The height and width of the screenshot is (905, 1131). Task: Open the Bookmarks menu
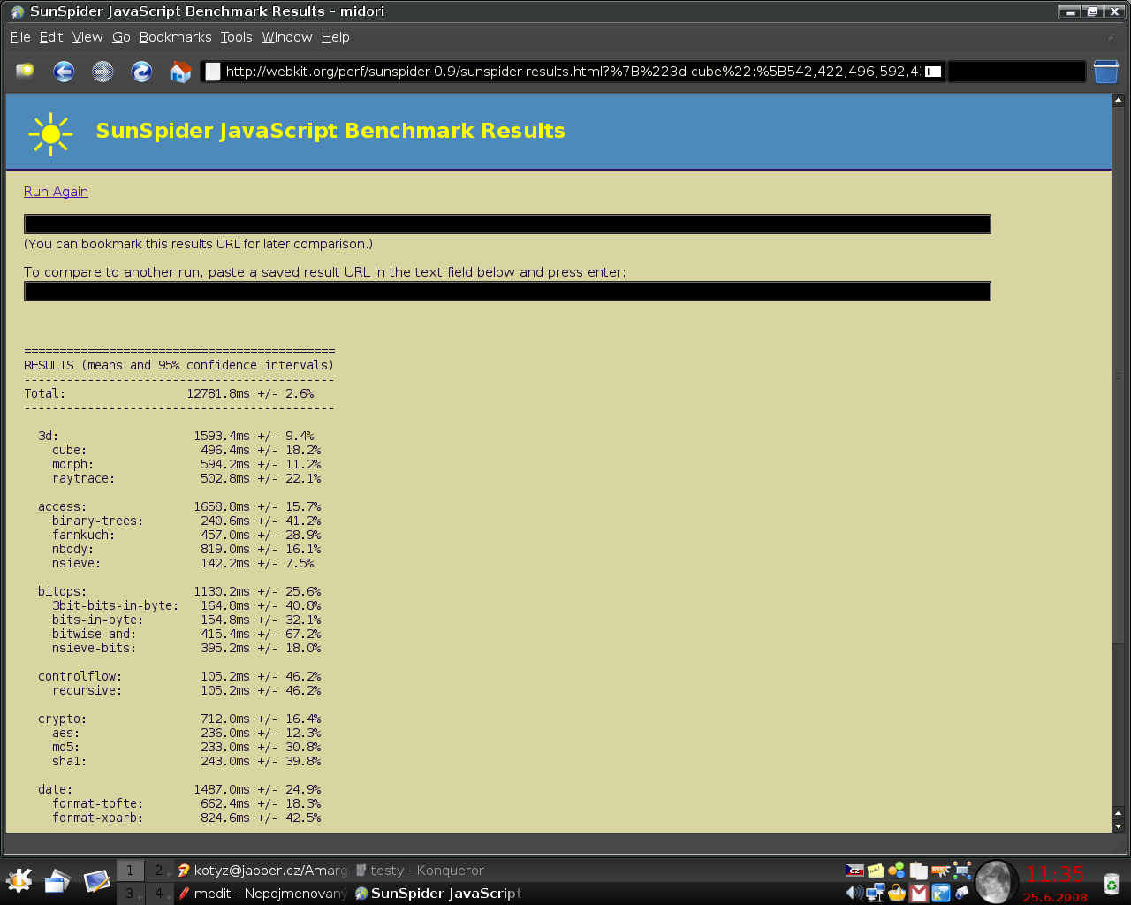(x=175, y=37)
